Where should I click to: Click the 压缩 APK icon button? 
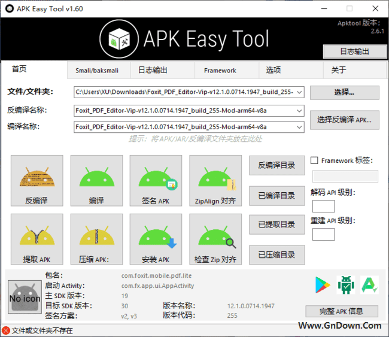[x=96, y=239]
